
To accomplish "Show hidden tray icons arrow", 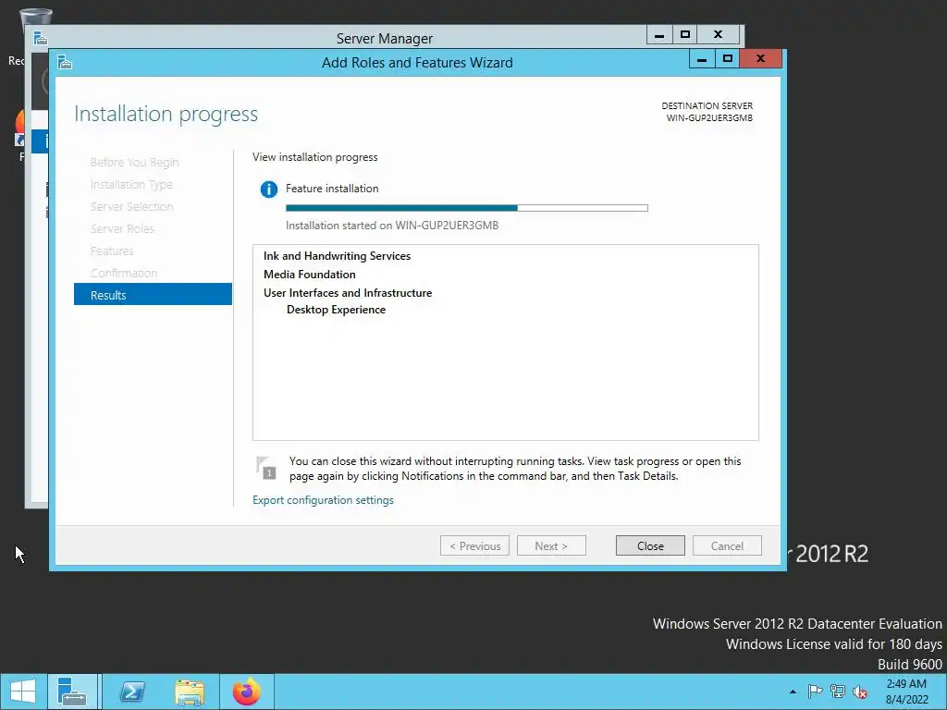I will (x=793, y=692).
